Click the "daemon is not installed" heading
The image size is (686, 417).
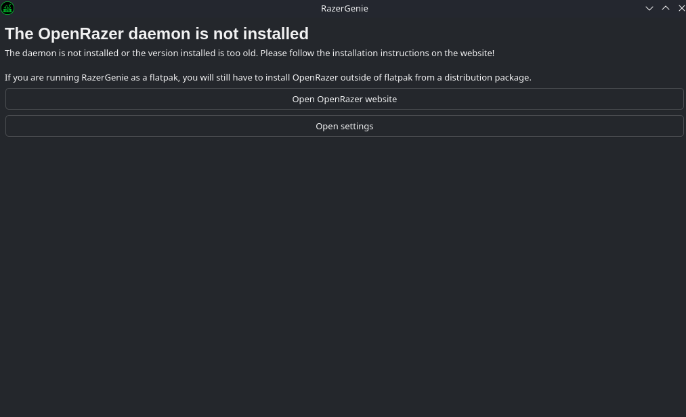(203, 34)
